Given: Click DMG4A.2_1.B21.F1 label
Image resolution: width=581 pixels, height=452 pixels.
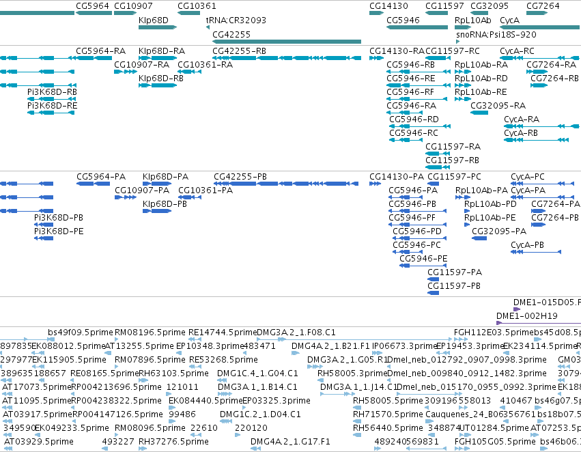Looking at the screenshot, I should [x=330, y=346].
